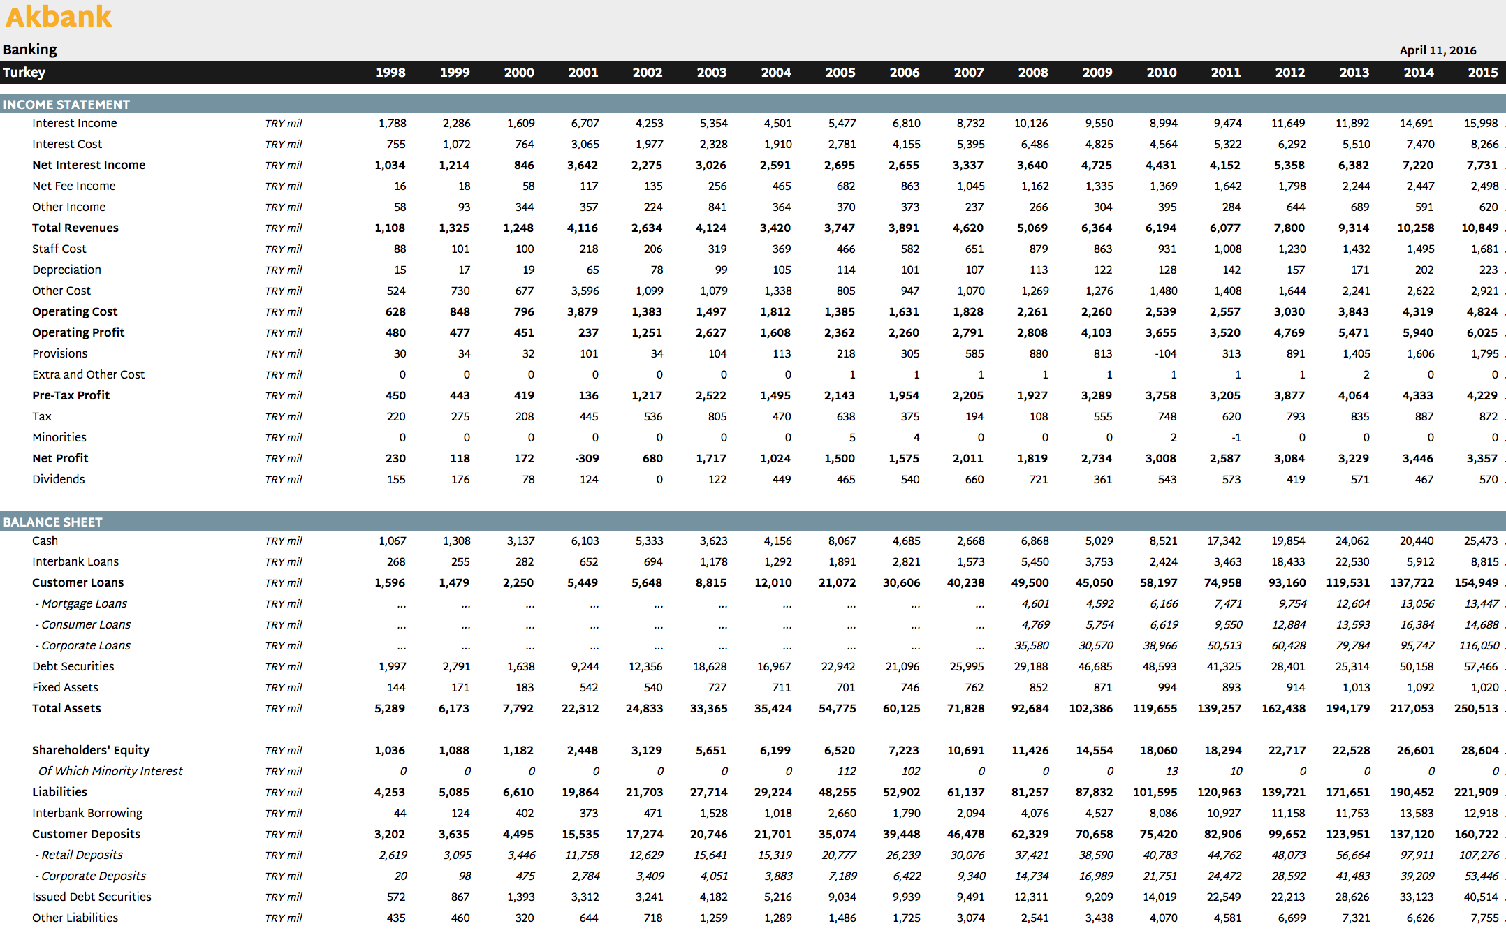
Task: Click the Interbank Loans row label
Action: 75,561
